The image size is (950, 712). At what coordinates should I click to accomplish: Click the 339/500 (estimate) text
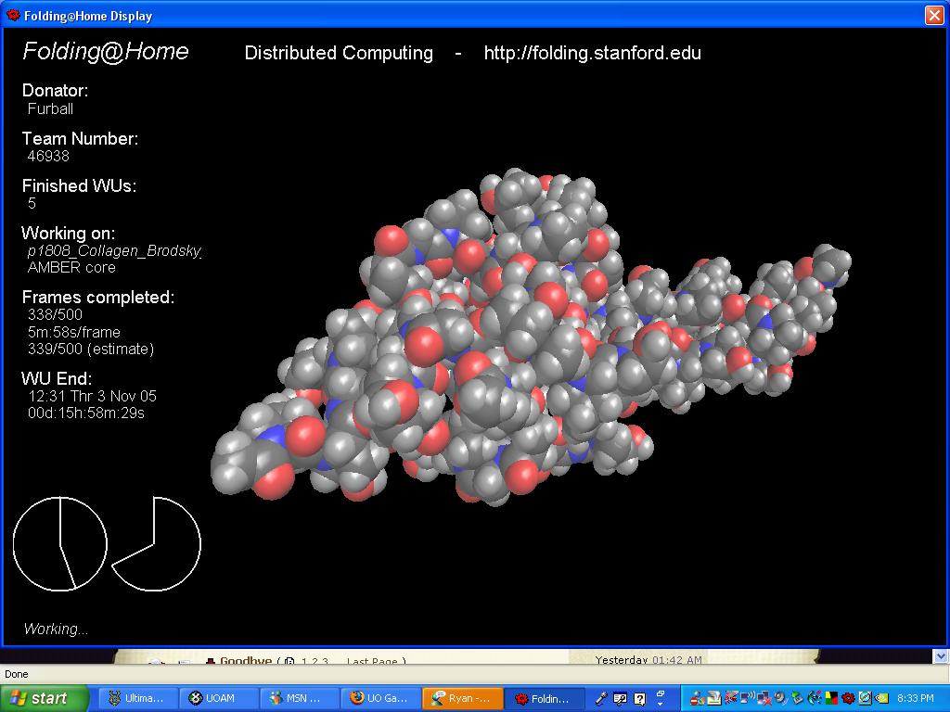click(91, 350)
